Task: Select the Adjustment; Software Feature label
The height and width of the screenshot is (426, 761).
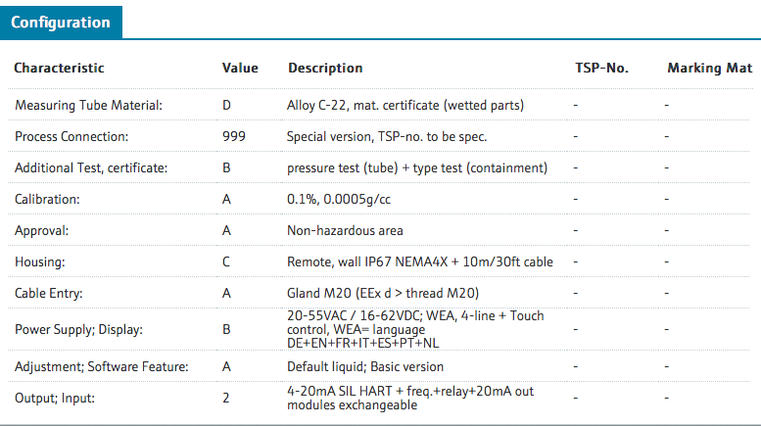Action: [x=102, y=366]
